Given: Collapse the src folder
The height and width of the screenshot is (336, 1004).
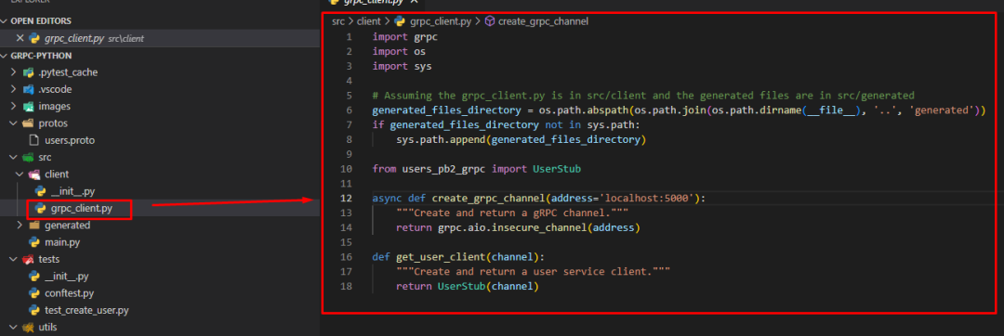Looking at the screenshot, I should click(14, 157).
